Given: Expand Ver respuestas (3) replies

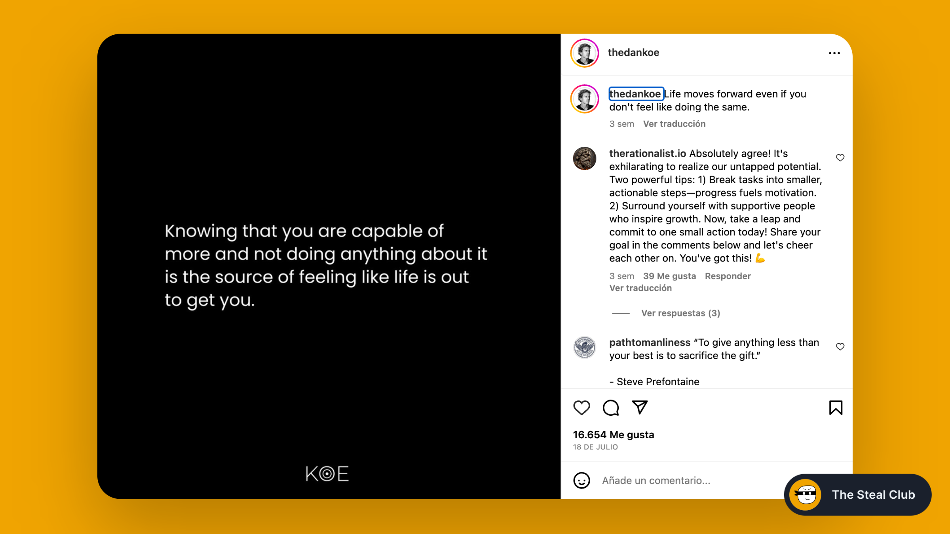Looking at the screenshot, I should point(680,313).
